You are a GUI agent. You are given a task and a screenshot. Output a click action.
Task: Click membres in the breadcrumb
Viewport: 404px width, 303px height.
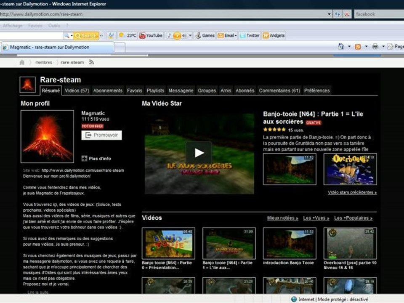tap(43, 62)
